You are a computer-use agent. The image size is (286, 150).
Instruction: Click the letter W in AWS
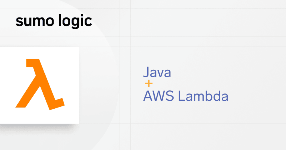click(x=159, y=96)
